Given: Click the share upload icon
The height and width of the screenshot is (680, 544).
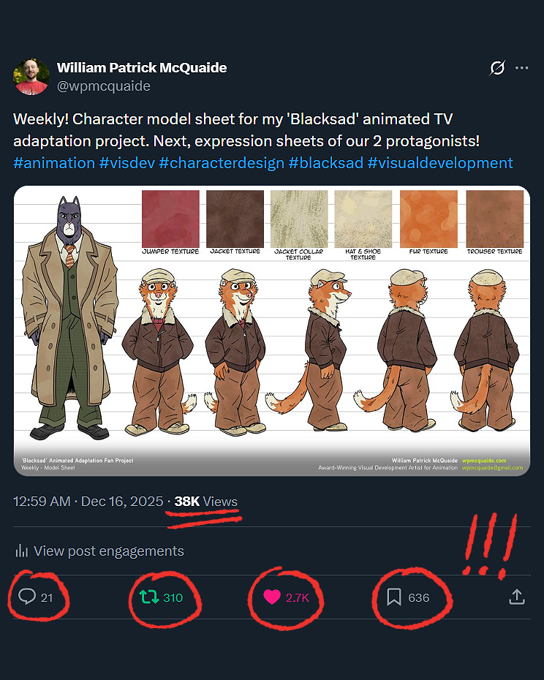Looking at the screenshot, I should click(516, 597).
